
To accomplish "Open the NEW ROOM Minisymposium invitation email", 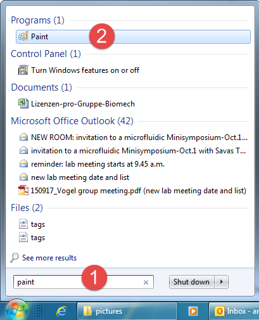I will (139, 138).
